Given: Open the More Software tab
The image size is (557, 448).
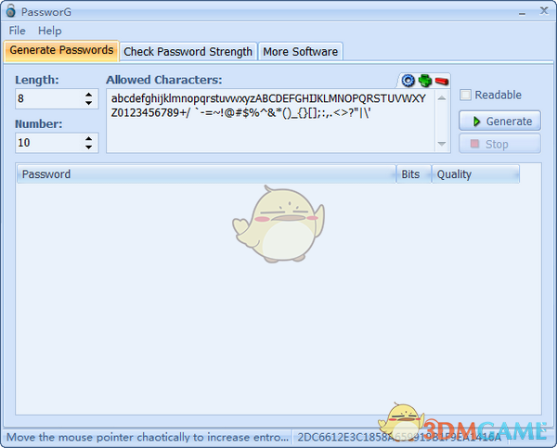Looking at the screenshot, I should (301, 51).
